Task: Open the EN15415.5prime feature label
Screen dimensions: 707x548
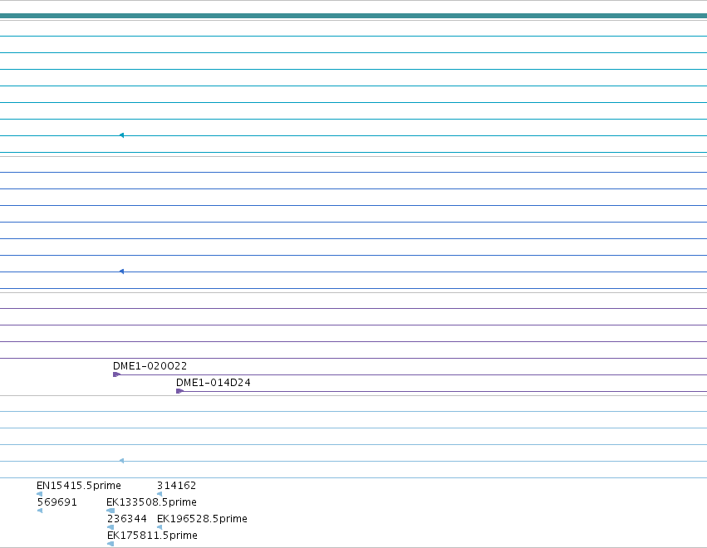Action: click(x=78, y=486)
